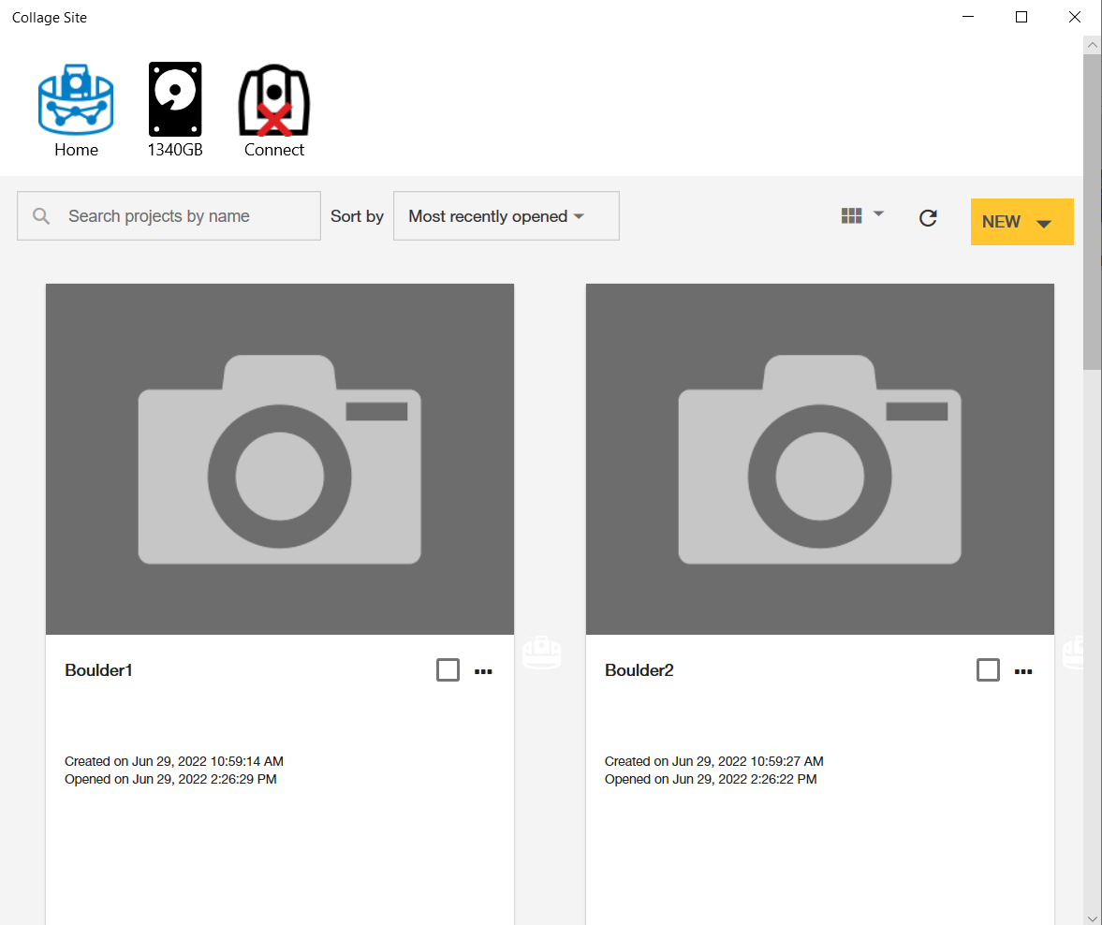Expand the Most recently opened sort dropdown
Viewport: 1102px width, 925px height.
(x=506, y=216)
